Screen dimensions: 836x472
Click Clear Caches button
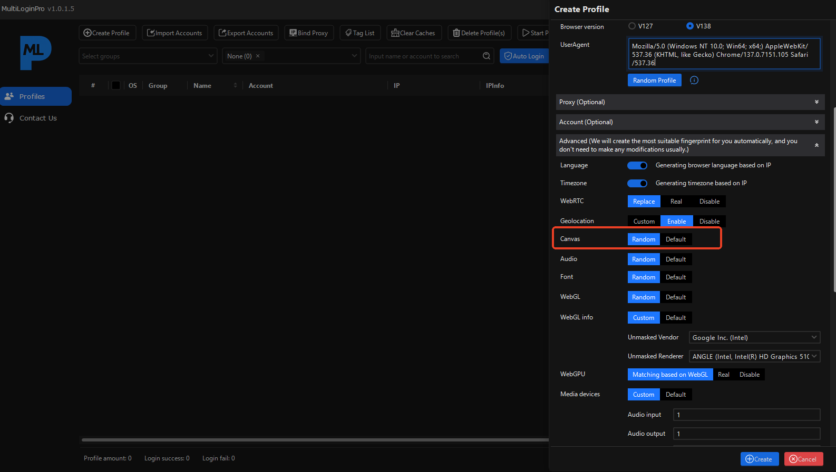[414, 33]
